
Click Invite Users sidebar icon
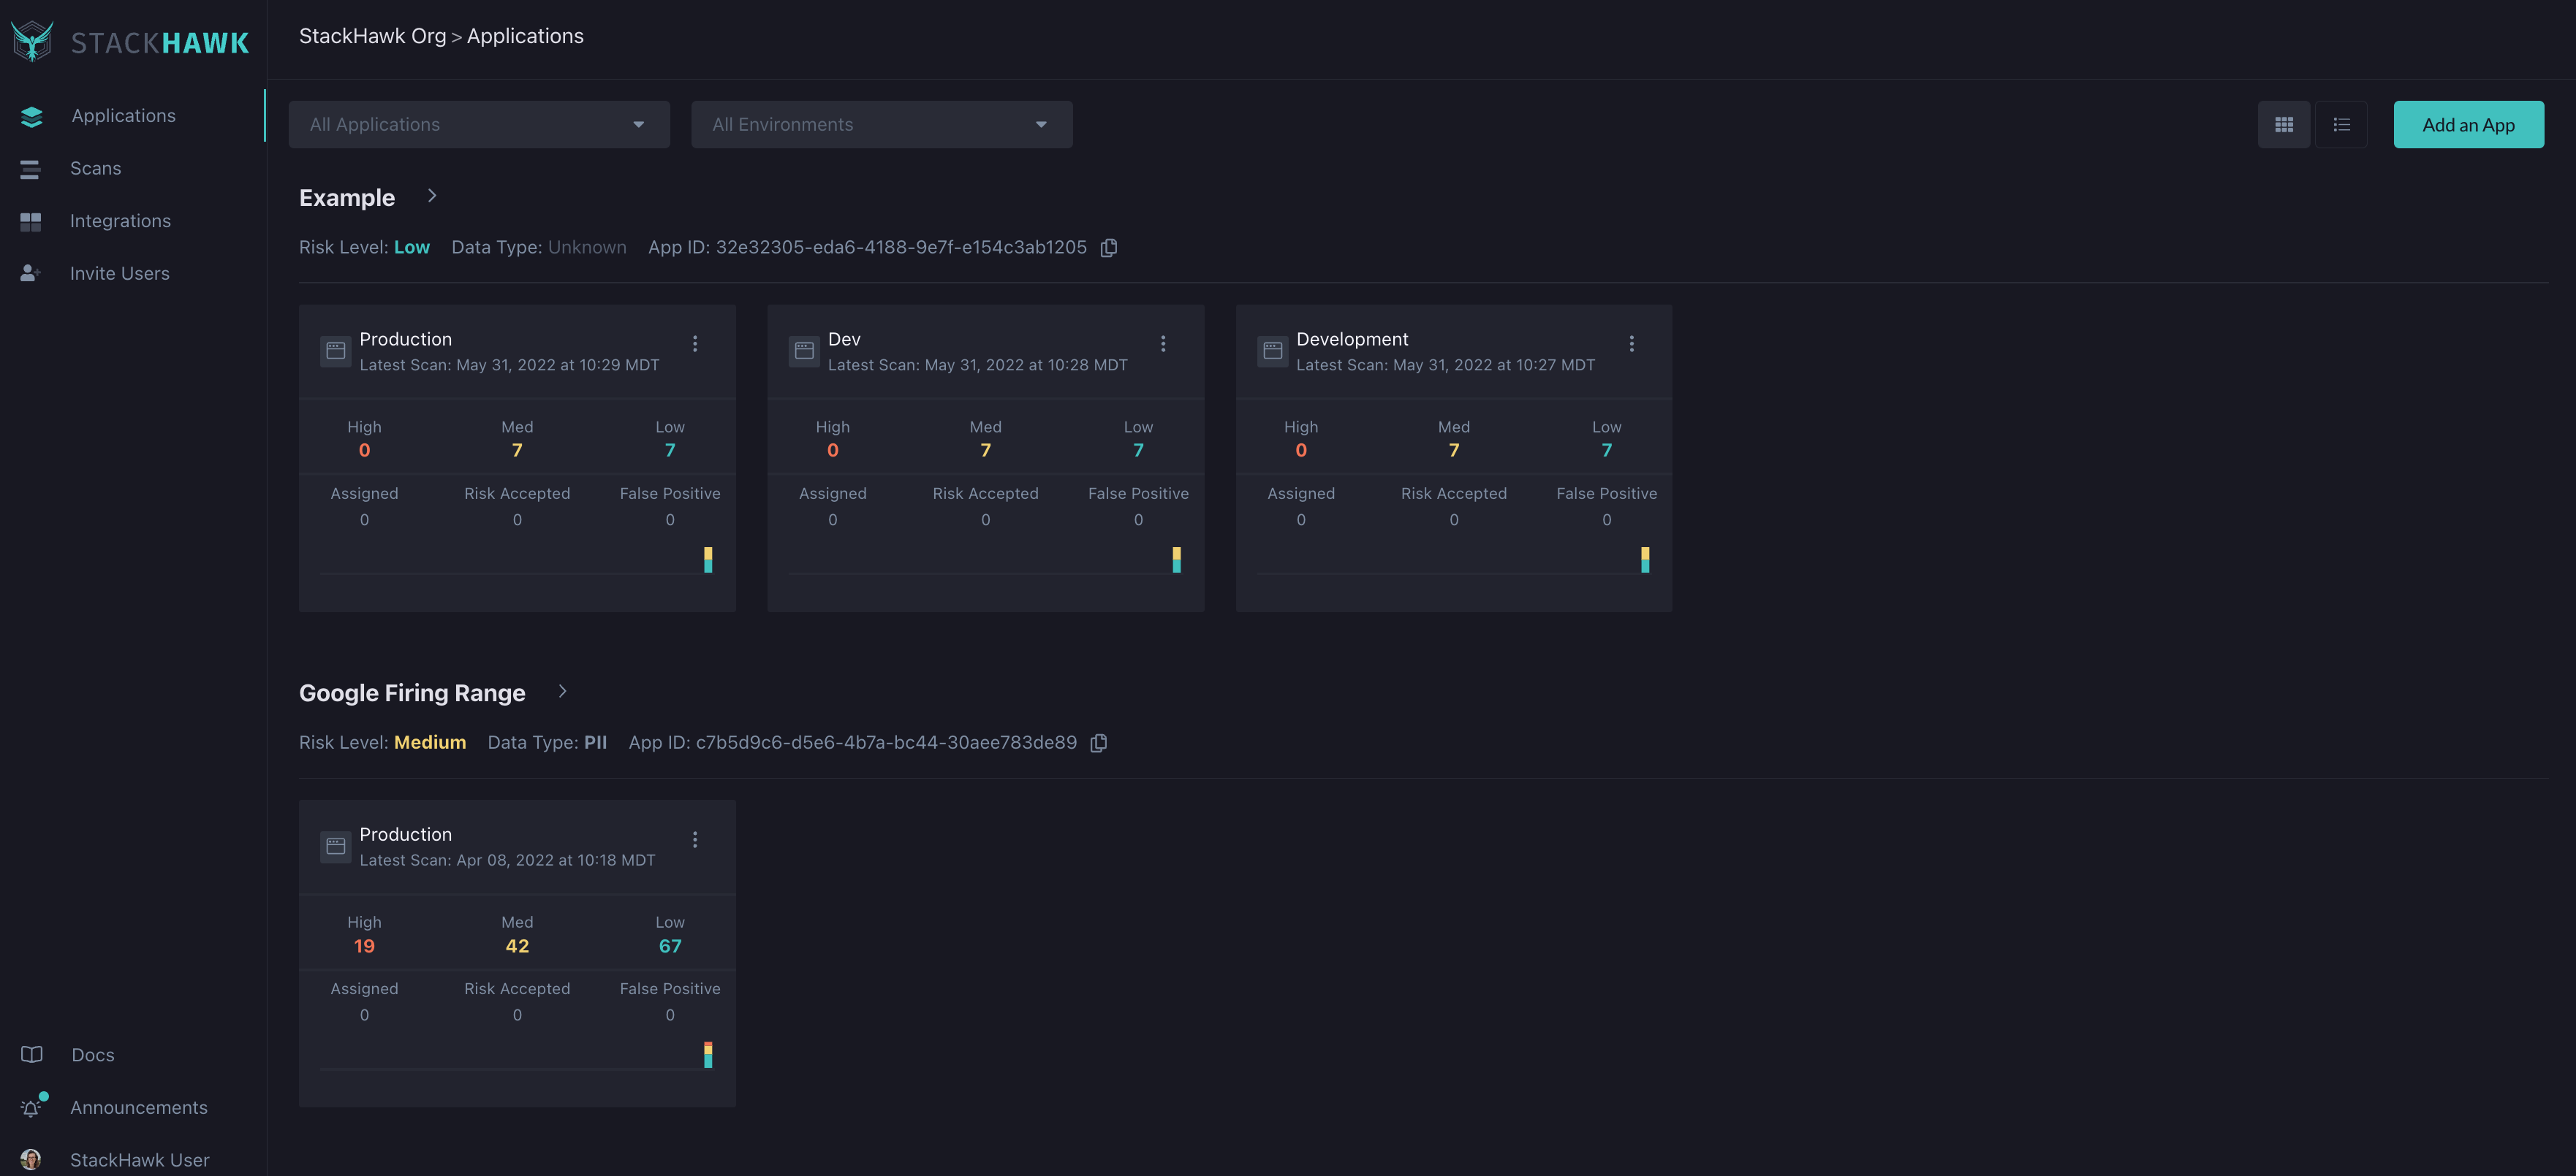point(29,272)
